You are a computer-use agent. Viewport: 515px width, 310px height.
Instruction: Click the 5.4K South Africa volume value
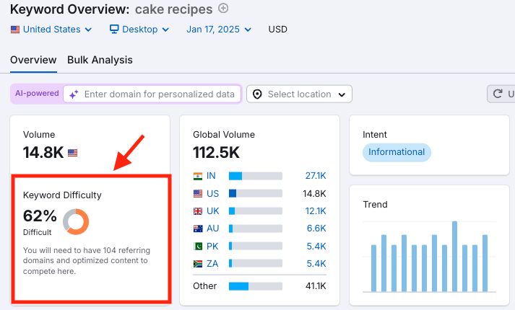click(x=316, y=263)
